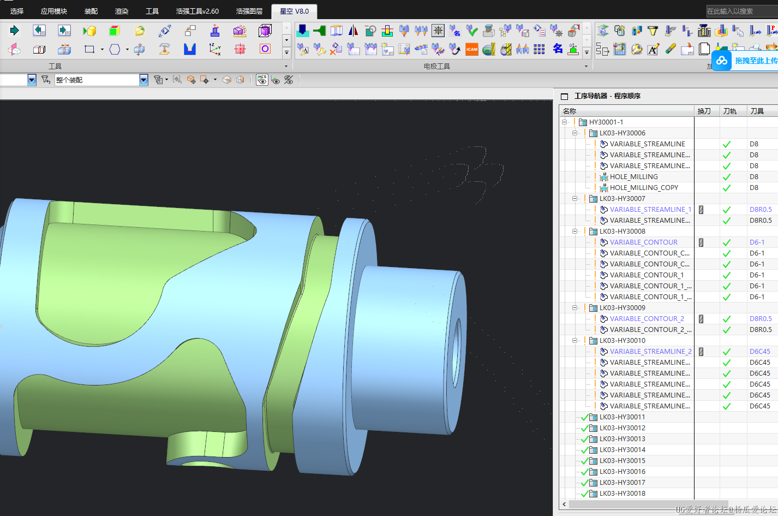Click the pencil eraser icon
The height and width of the screenshot is (516, 778).
tap(671, 49)
